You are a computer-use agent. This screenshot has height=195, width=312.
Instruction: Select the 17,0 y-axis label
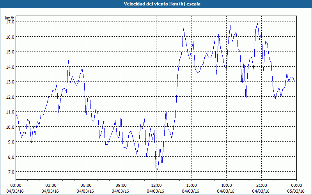10,21
